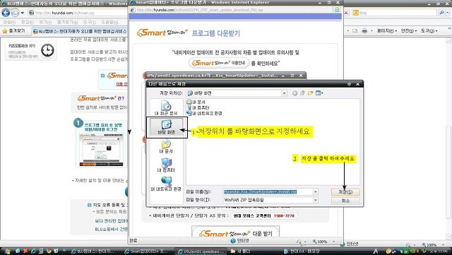Screen dimensions: 452x255
Task: Select 내 문서 folder in file list
Action: coord(196,102)
